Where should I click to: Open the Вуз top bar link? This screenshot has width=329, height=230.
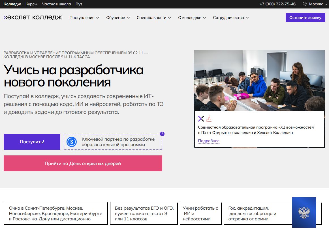79,4
